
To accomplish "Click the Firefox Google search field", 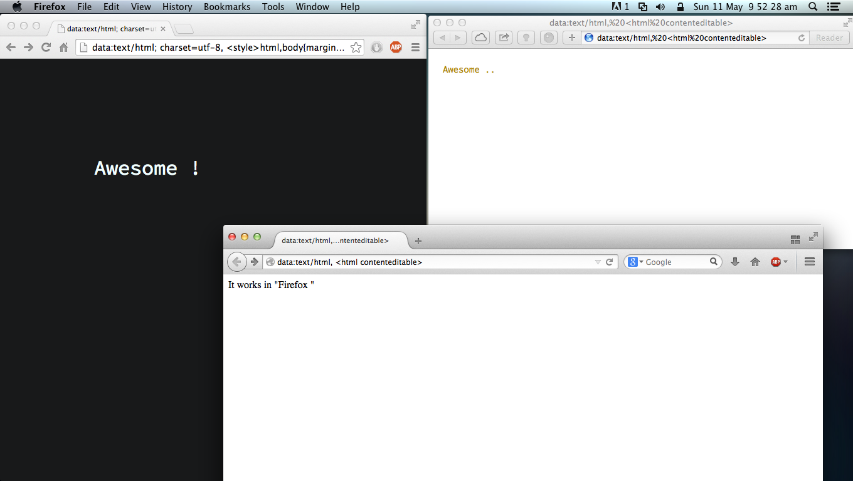I will coord(676,262).
